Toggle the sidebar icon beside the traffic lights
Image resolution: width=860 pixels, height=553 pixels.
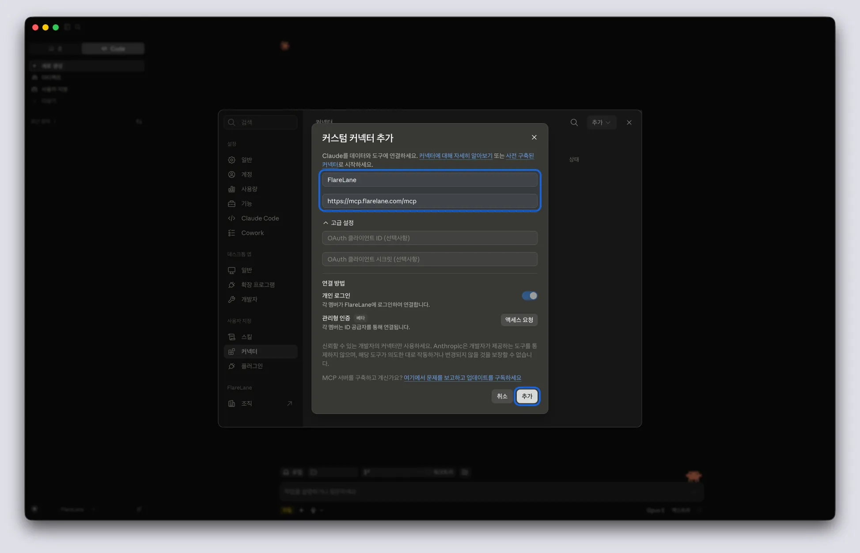(67, 27)
